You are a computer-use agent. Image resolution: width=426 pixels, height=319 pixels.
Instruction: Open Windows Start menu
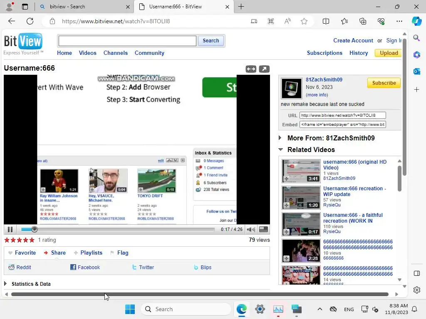click(x=130, y=309)
